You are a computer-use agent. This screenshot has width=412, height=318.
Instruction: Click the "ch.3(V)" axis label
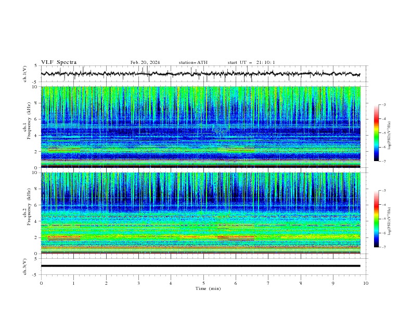point(25,267)
